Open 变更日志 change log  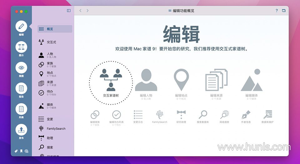(x=138, y=117)
